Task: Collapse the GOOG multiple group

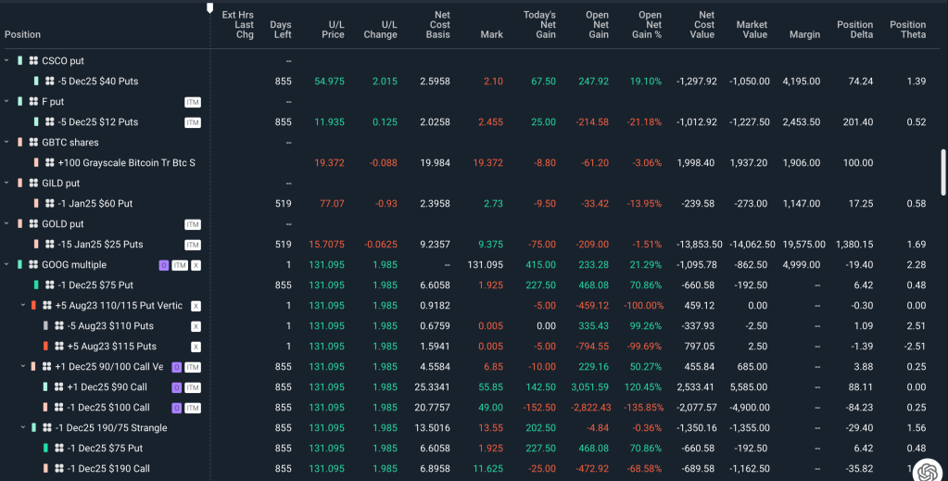Action: pos(7,265)
